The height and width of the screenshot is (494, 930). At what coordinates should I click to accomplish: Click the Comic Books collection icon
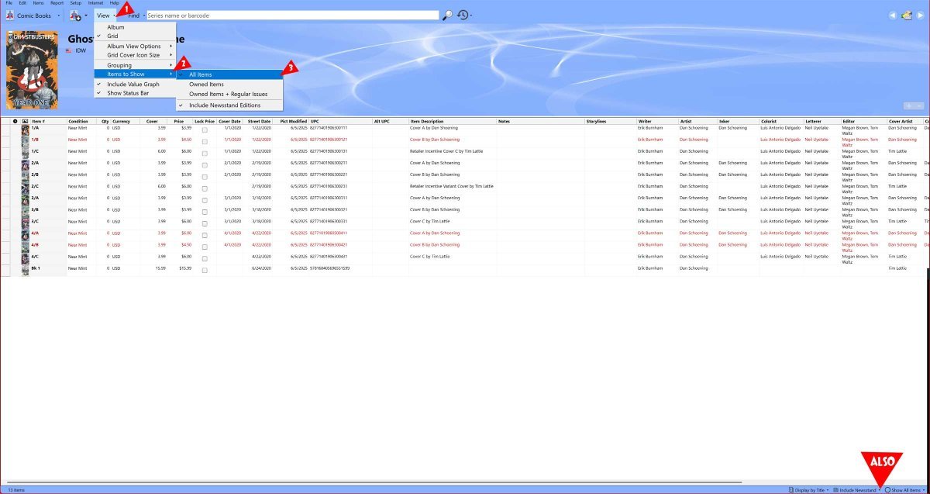coord(10,16)
